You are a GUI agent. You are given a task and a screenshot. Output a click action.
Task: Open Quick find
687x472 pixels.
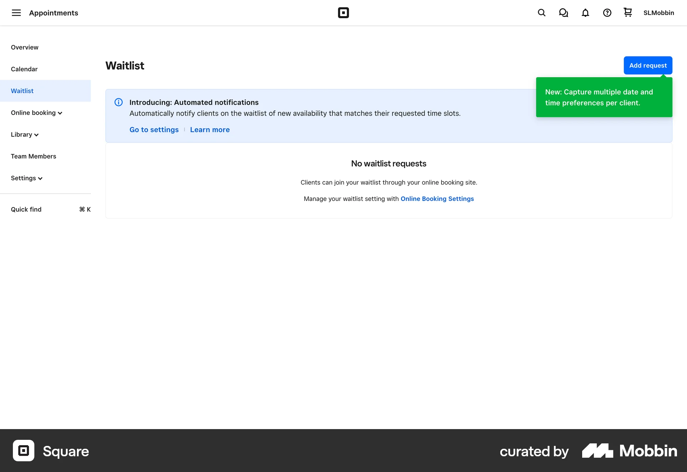coord(26,209)
